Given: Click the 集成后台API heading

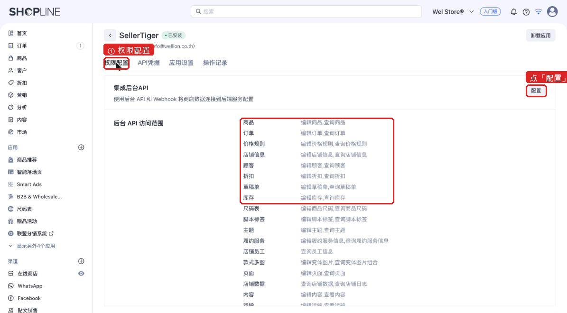Looking at the screenshot, I should pos(131,88).
